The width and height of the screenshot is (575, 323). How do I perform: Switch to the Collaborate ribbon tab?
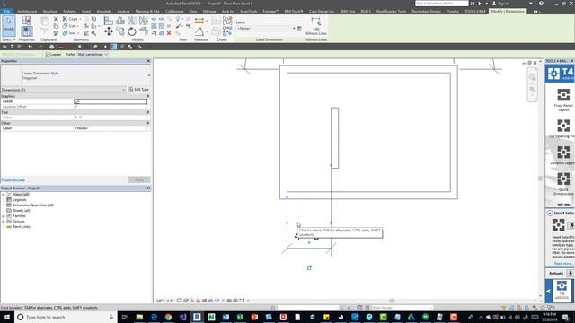point(174,12)
